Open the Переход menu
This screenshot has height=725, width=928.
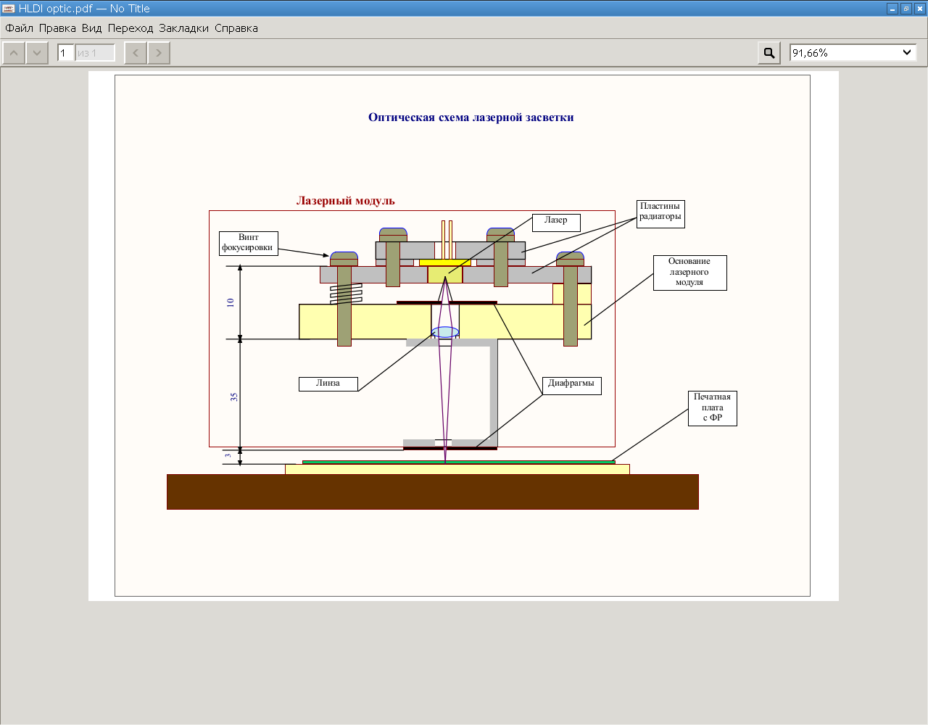[x=130, y=28]
